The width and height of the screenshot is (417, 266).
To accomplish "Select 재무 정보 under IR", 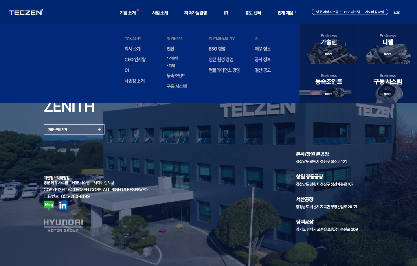I will coord(263,49).
